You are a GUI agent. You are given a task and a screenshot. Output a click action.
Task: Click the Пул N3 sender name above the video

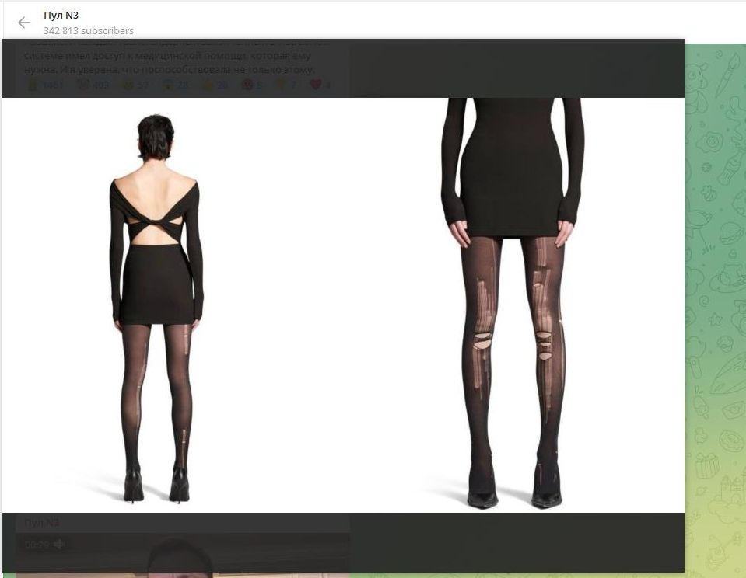pyautogui.click(x=41, y=523)
